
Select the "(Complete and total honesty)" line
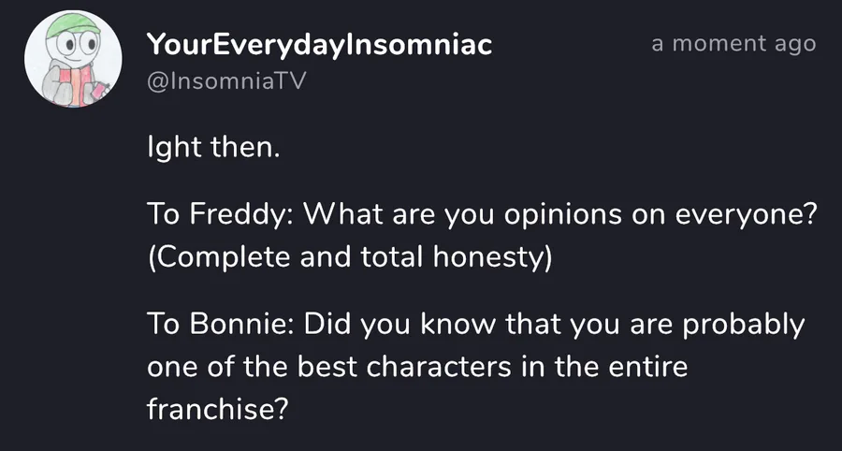click(350, 257)
